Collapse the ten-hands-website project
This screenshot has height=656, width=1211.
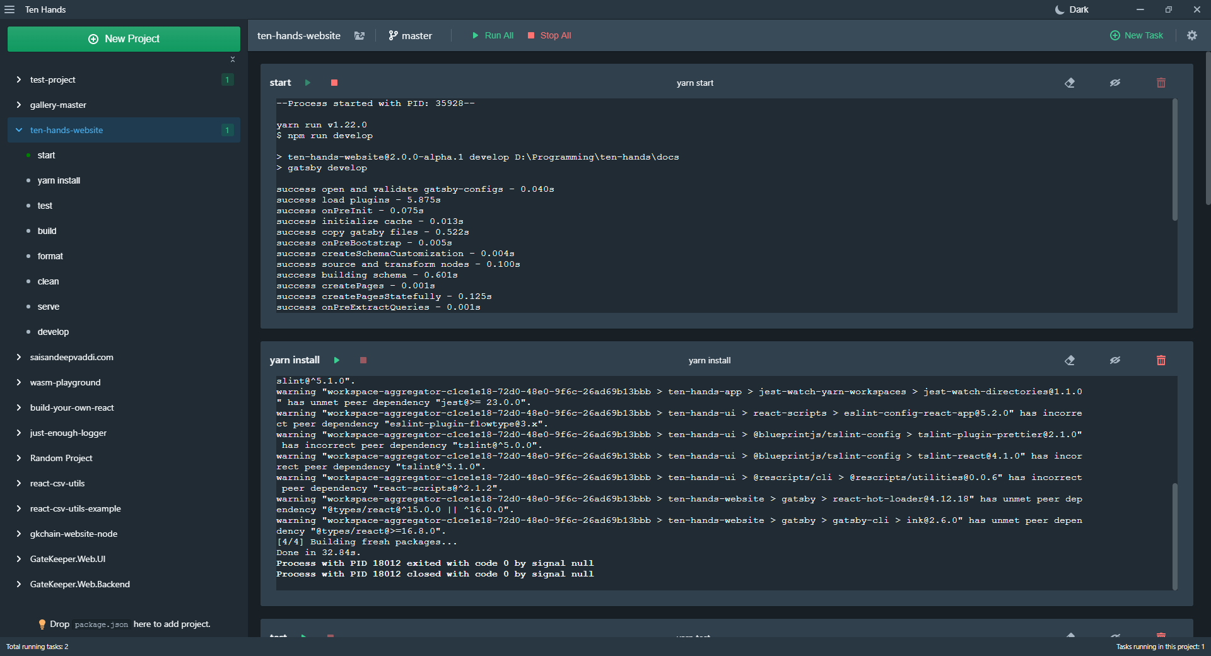coord(19,130)
